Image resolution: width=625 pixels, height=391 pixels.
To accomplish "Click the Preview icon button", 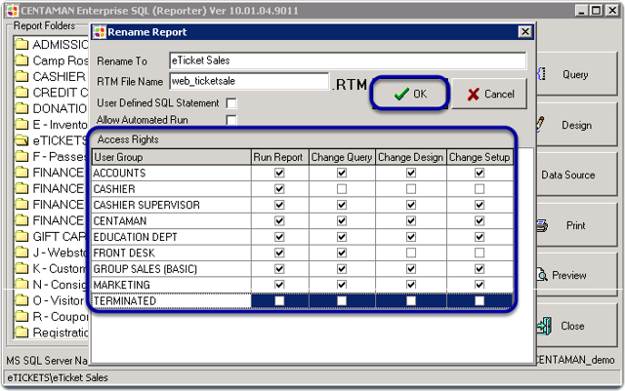I will (x=542, y=276).
